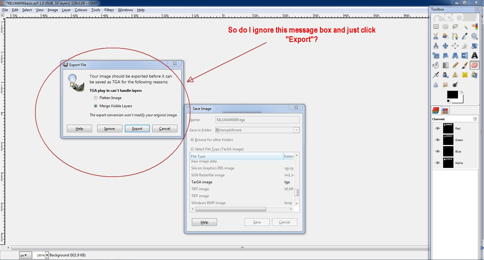The width and height of the screenshot is (484, 260).
Task: Select the Bucket Fill tool
Action: [436, 65]
